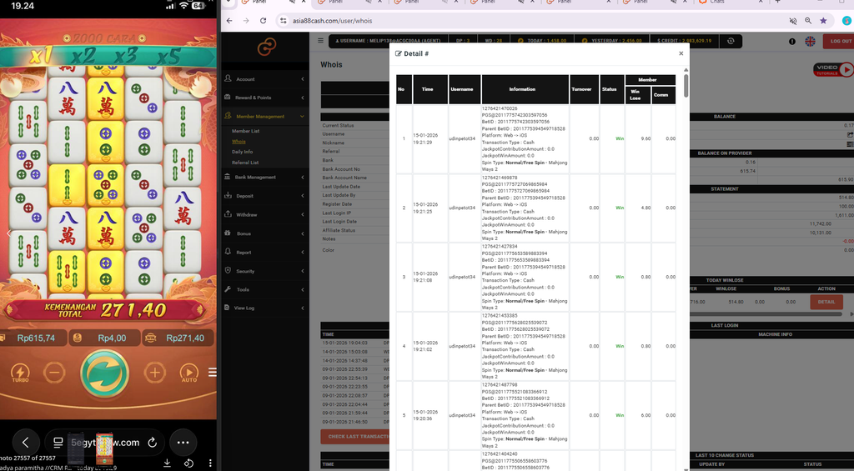Open Member List in the sidebar

[x=246, y=131]
